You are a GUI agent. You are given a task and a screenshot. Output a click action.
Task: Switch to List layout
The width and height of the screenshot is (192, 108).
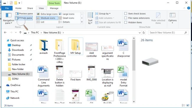pos(40,22)
